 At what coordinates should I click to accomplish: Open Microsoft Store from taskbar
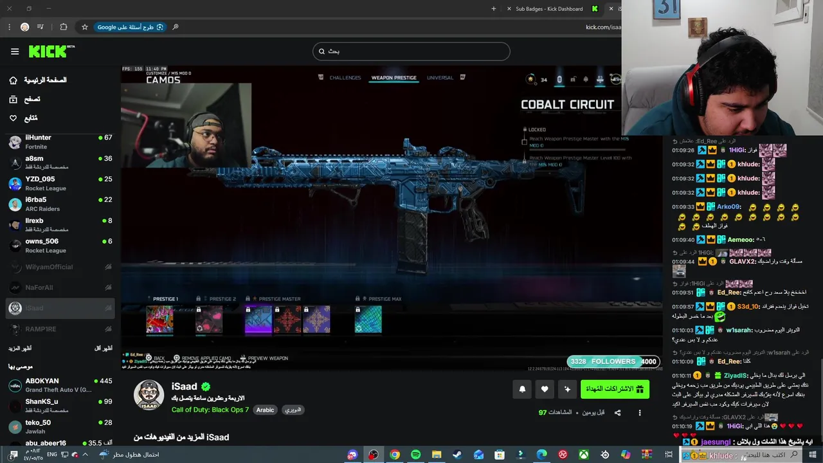coord(500,455)
